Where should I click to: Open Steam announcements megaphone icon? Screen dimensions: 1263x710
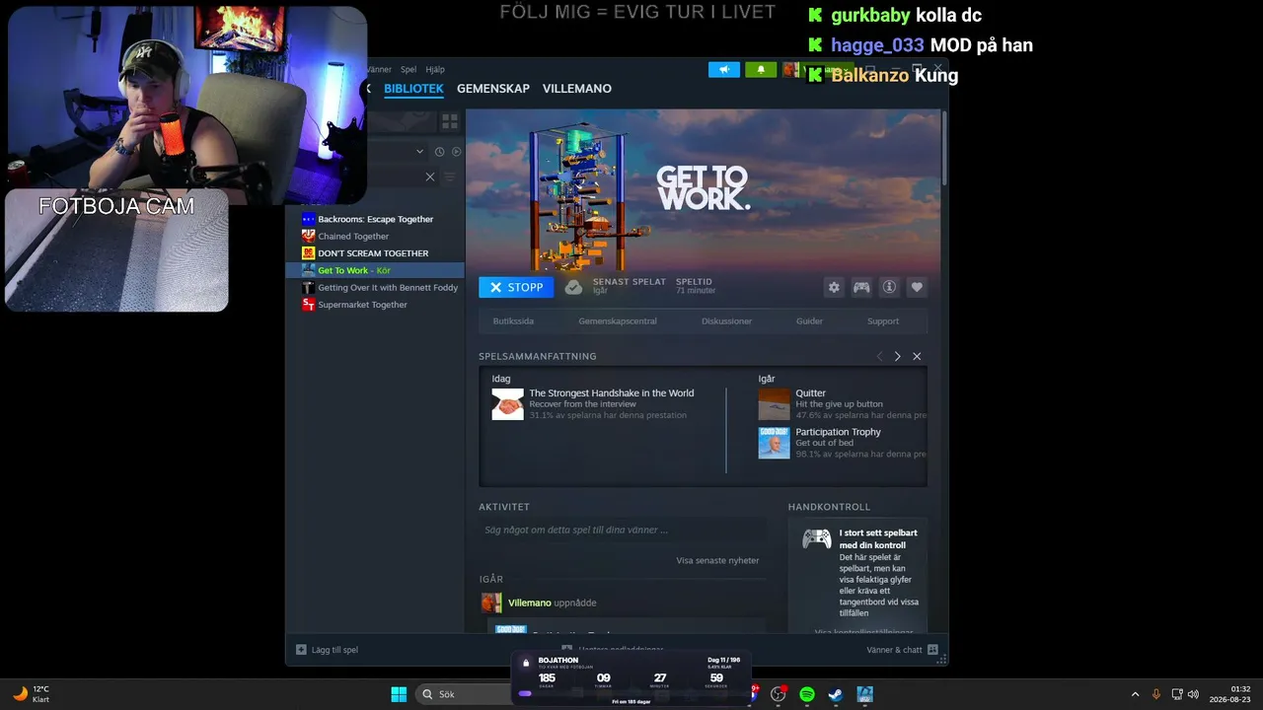coord(723,70)
